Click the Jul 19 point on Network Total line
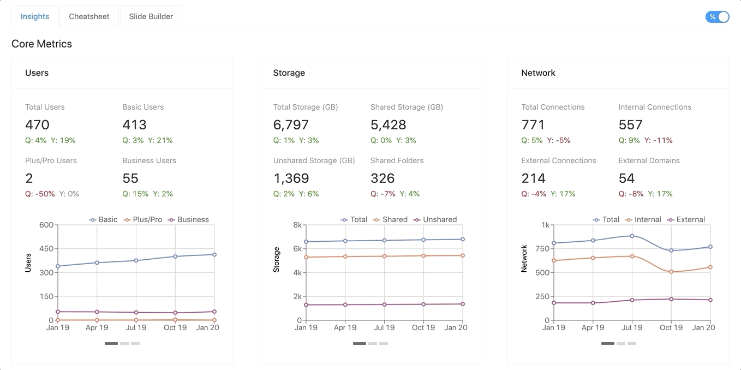Screen dimensions: 741x370 [x=632, y=236]
